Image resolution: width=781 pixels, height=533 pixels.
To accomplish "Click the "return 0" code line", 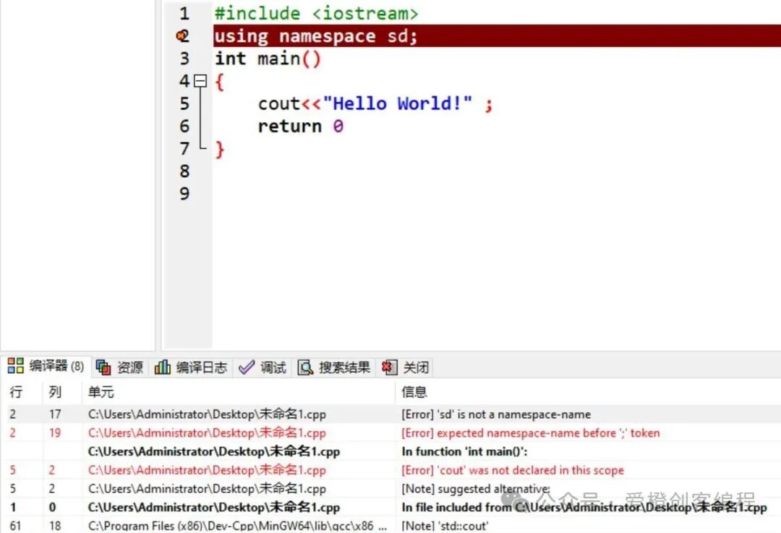I will coord(300,127).
